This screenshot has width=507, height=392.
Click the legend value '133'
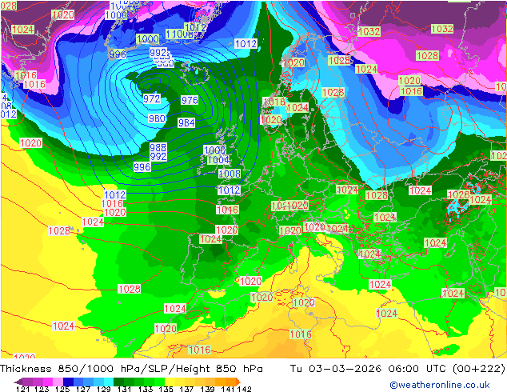click(146, 389)
